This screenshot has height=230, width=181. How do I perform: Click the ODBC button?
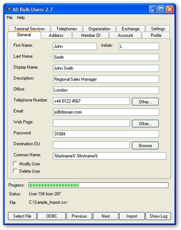(x=51, y=216)
